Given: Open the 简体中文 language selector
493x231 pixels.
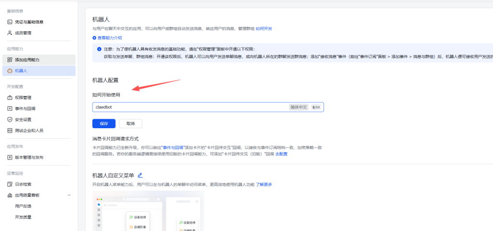Looking at the screenshot, I should [x=298, y=107].
